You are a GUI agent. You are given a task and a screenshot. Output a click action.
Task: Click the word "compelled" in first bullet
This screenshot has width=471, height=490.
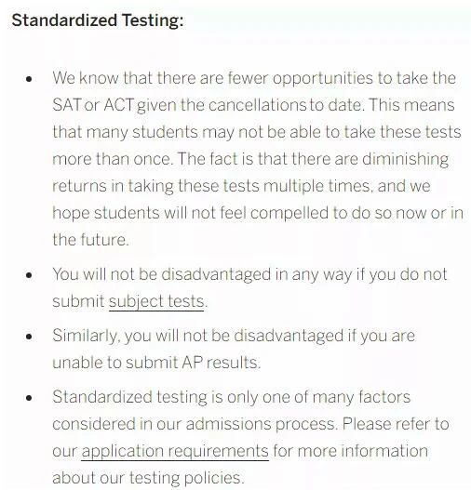[x=289, y=214]
